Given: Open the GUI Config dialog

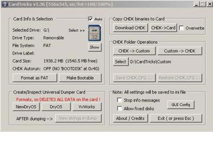Looking at the screenshot, I should click(x=181, y=105).
